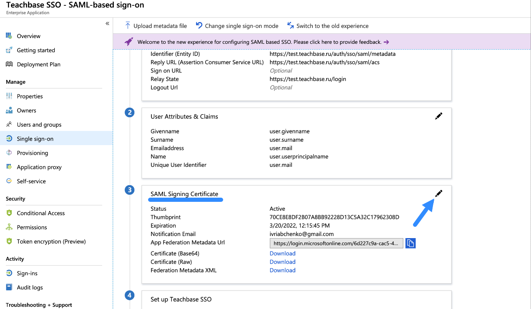The image size is (531, 309).
Task: Download the Certificate (Raw)
Action: click(x=282, y=261)
